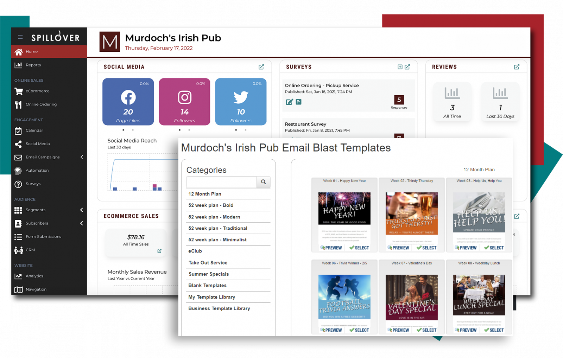Click the Twitter Followers card
The image size is (563, 358).
241,102
